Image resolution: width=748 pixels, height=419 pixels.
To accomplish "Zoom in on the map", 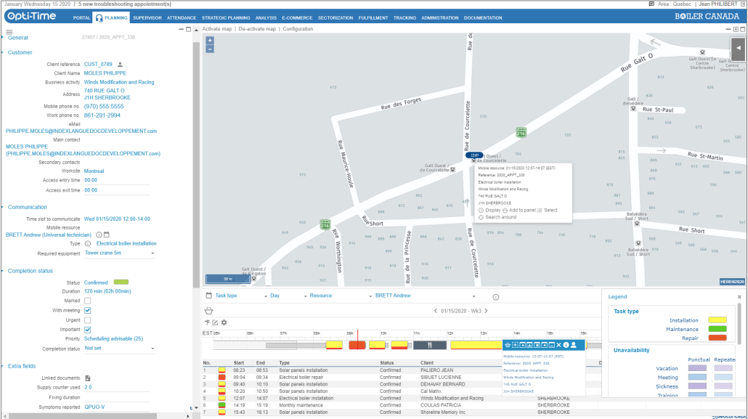I will [210, 41].
